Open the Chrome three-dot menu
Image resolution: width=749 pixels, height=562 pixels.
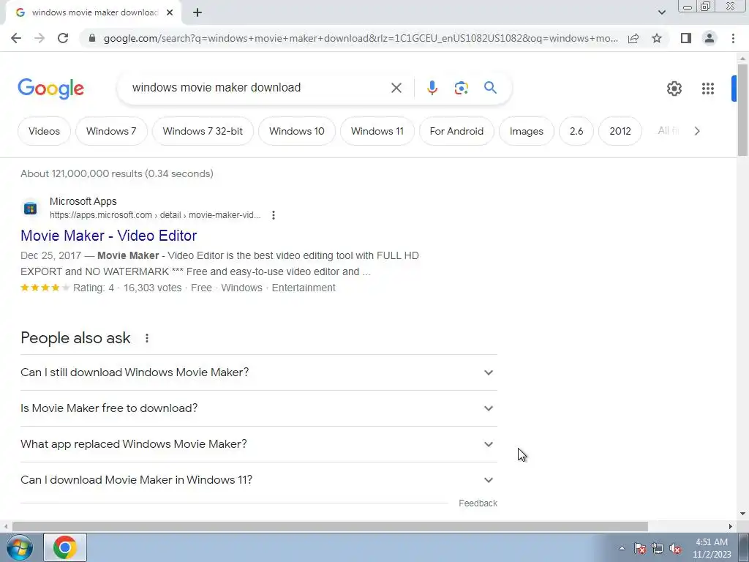tap(733, 38)
